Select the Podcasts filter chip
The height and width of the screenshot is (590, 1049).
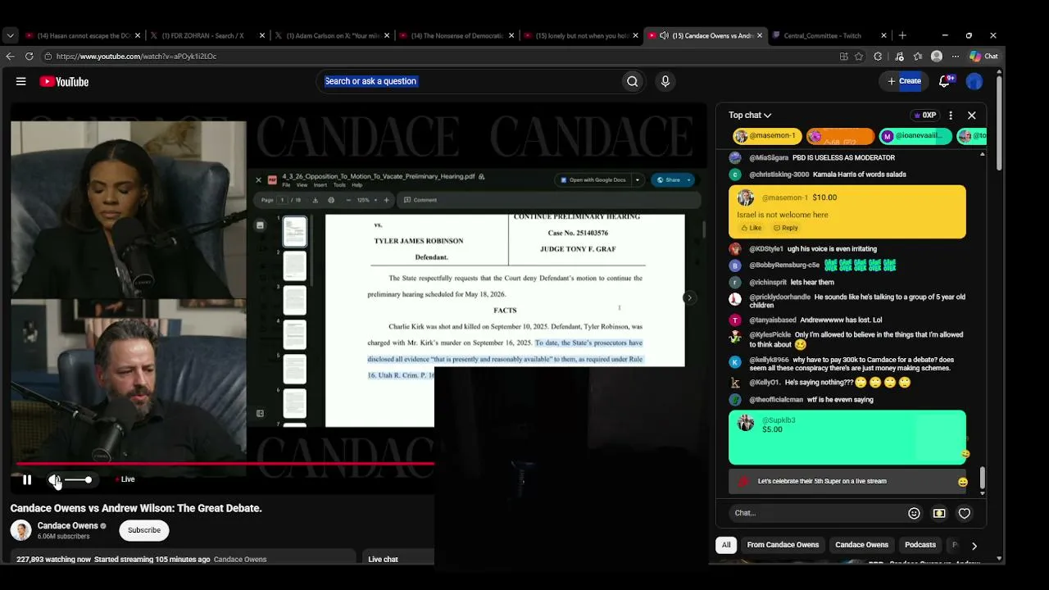[920, 545]
